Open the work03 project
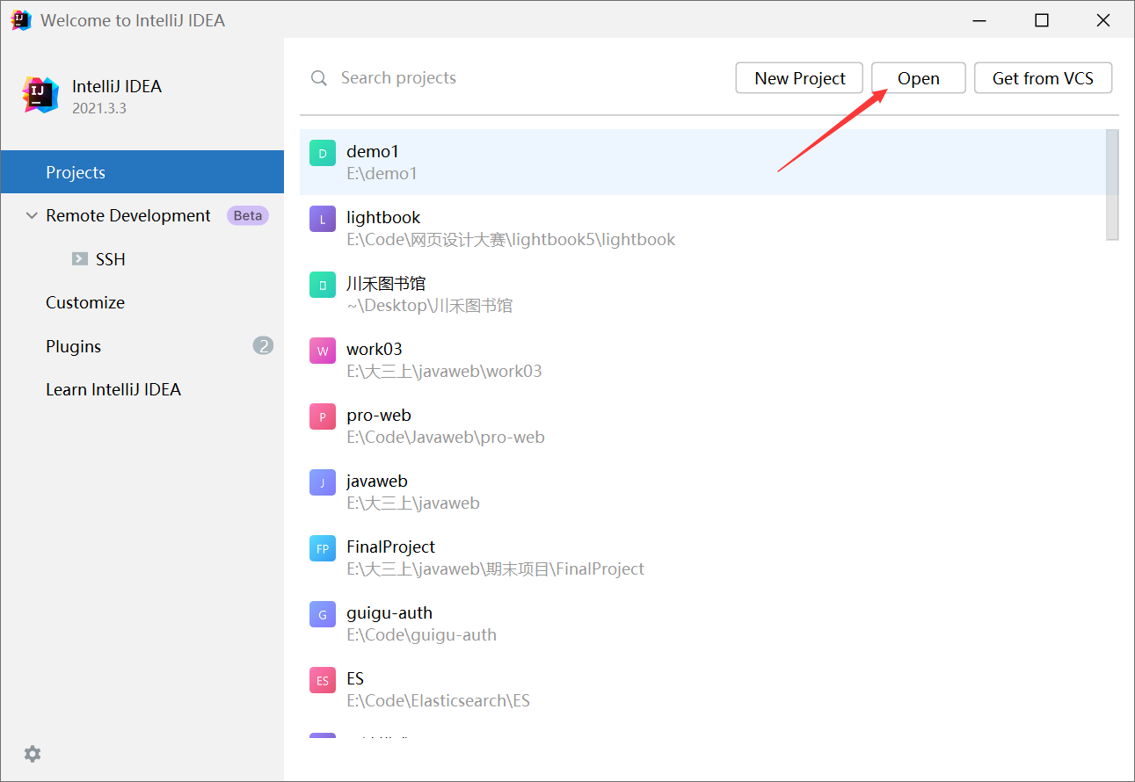The width and height of the screenshot is (1135, 782). (x=702, y=359)
